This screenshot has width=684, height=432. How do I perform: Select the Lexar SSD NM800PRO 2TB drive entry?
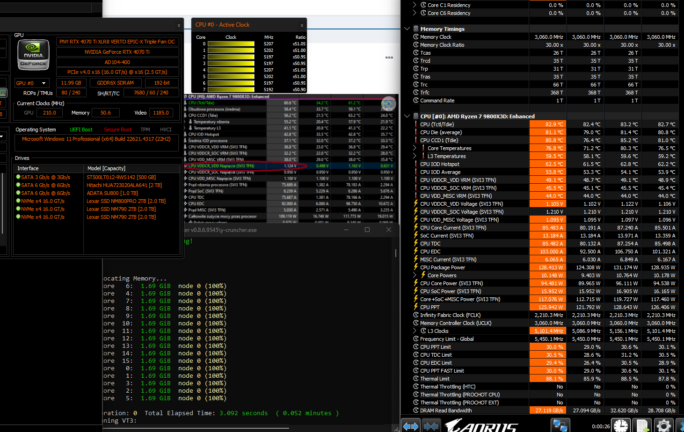(126, 201)
